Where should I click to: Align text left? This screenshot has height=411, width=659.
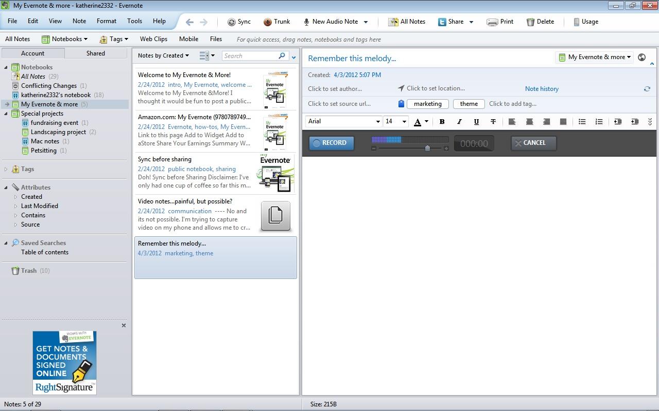(x=512, y=122)
